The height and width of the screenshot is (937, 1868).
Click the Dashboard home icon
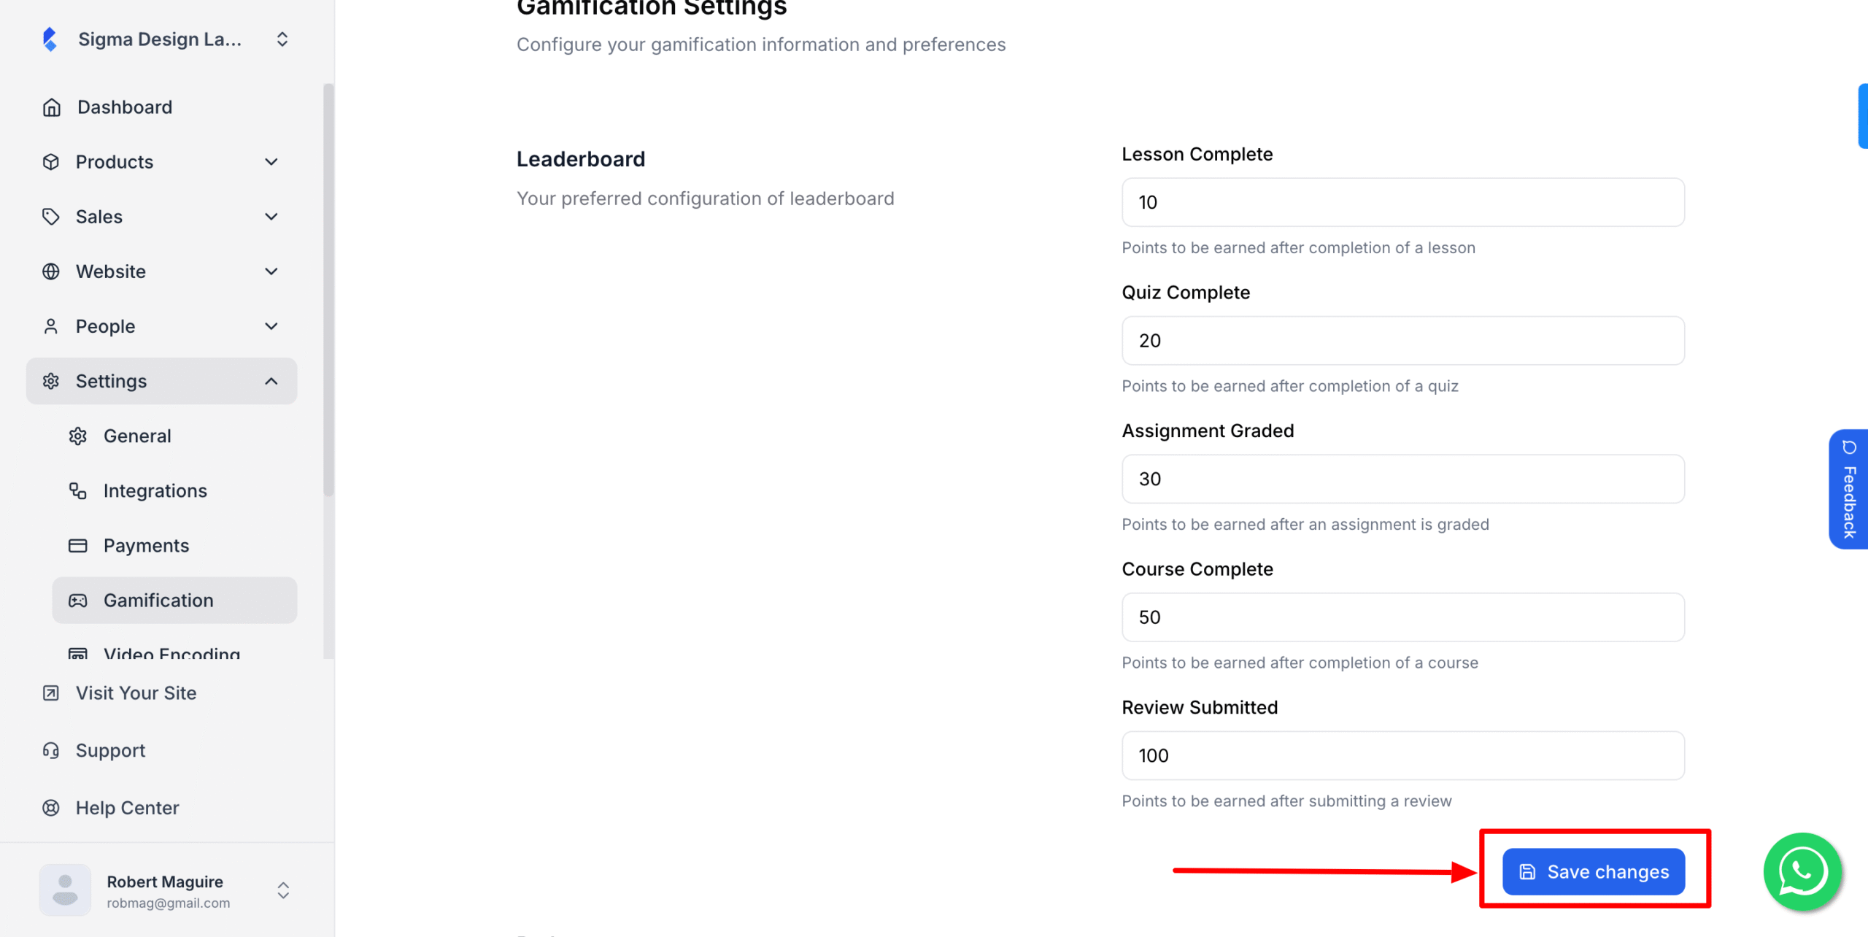click(50, 107)
